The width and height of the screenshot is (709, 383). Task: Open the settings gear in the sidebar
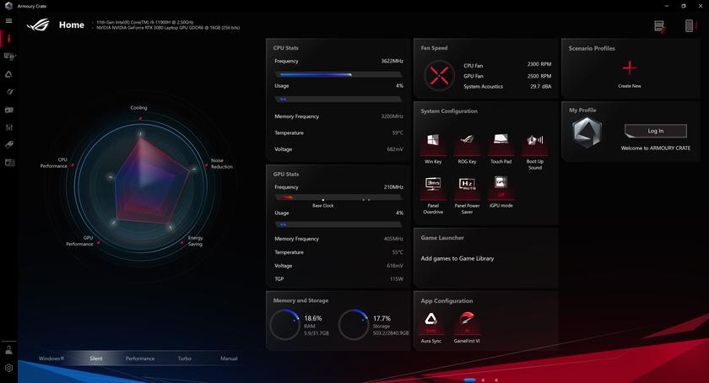point(9,368)
